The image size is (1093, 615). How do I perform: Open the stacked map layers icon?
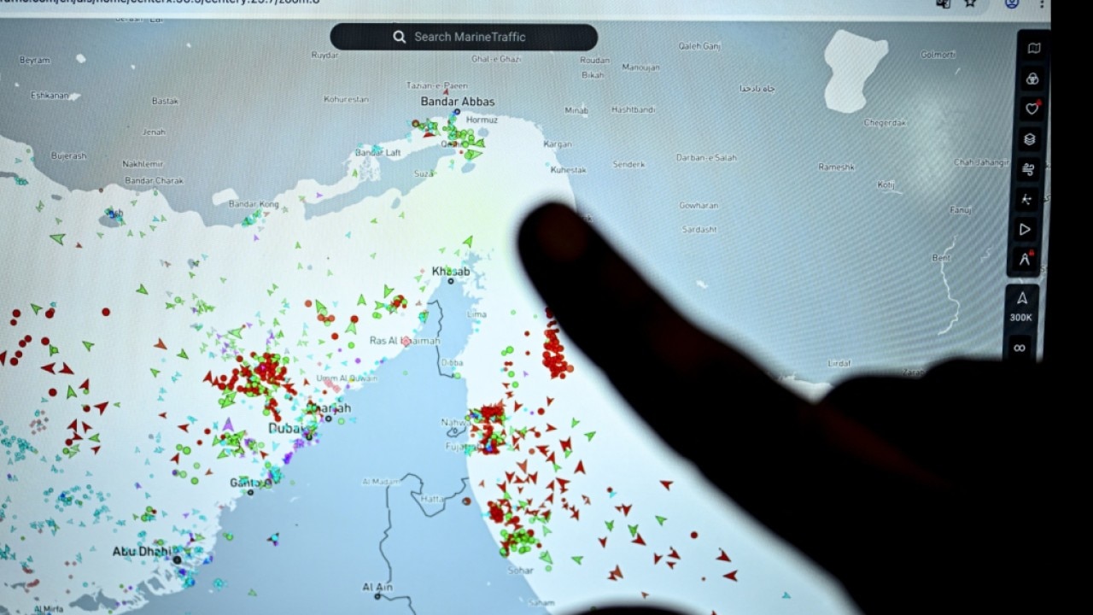[1031, 139]
